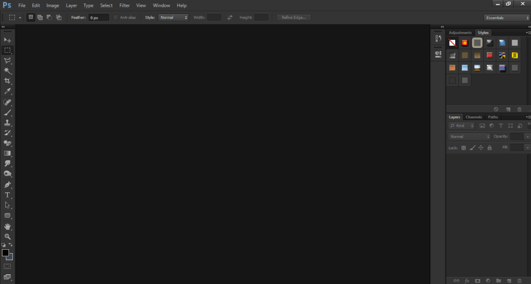Select the Hand tool
The image size is (531, 284).
coord(8,226)
